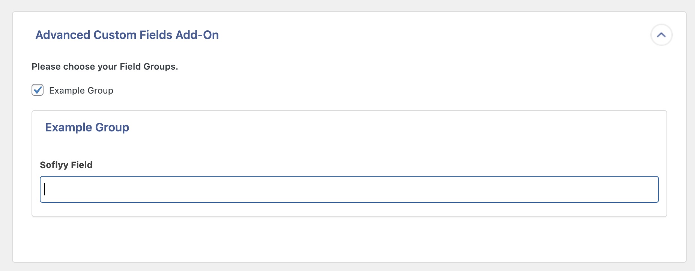Click the 'Please choose your Field Groups' text
Screen dimensions: 695x271
(x=105, y=67)
